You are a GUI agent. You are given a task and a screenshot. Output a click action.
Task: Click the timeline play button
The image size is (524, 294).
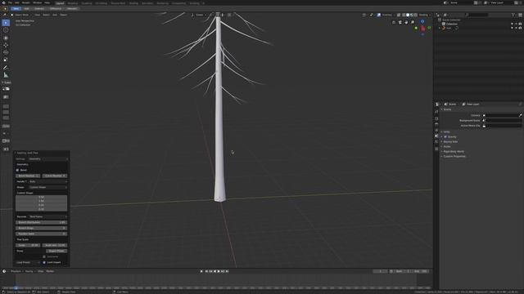click(219, 271)
